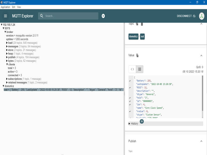Click the LastUpdate JSON line
Viewport: 207px width, 155px height.
click(x=154, y=84)
